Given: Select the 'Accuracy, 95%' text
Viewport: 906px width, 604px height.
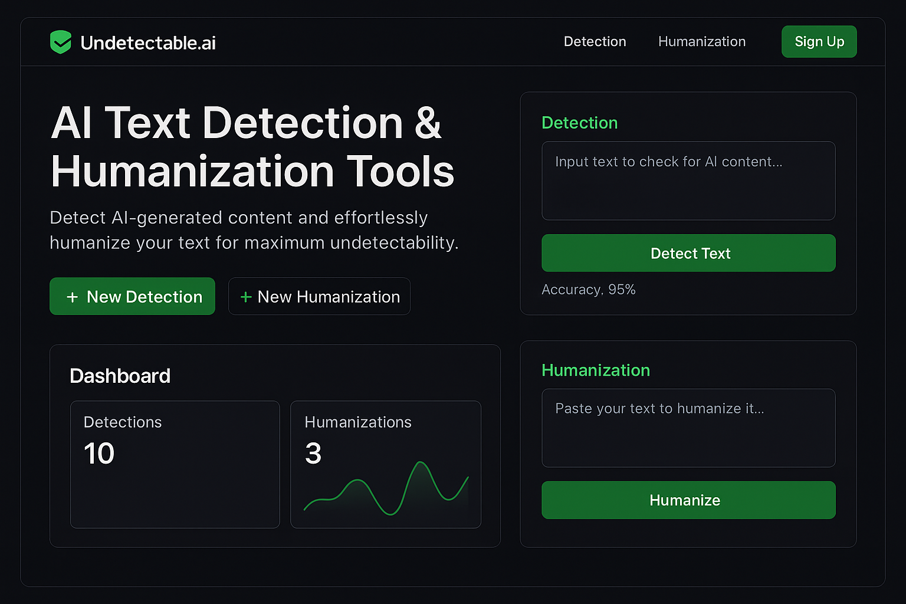Looking at the screenshot, I should point(589,290).
